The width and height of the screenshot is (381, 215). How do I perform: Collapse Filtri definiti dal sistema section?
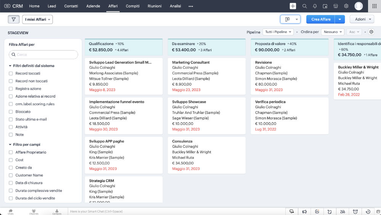click(10, 66)
